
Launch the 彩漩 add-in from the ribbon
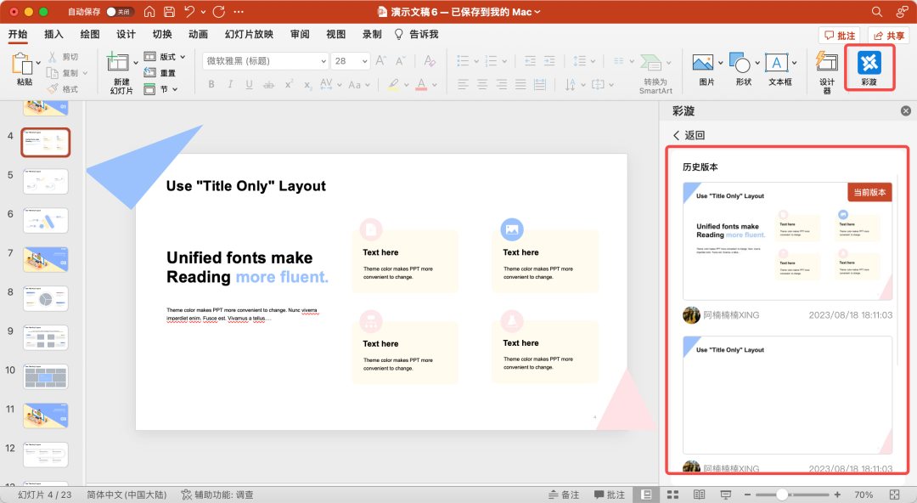pyautogui.click(x=869, y=69)
